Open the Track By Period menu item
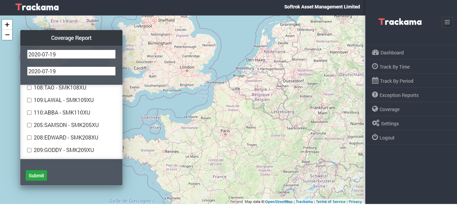 click(x=396, y=81)
